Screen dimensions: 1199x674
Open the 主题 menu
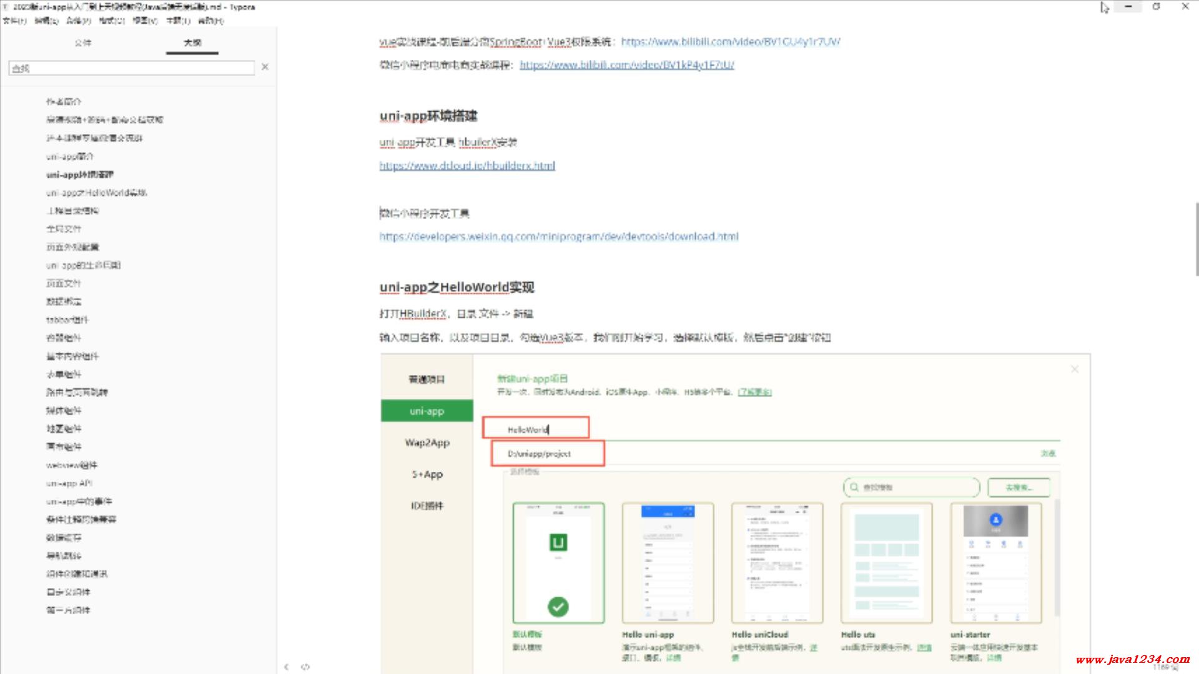point(178,21)
